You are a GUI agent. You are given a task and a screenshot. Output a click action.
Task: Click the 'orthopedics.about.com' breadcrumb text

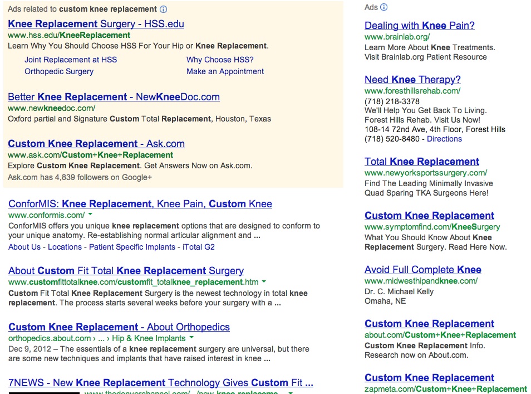(x=50, y=338)
